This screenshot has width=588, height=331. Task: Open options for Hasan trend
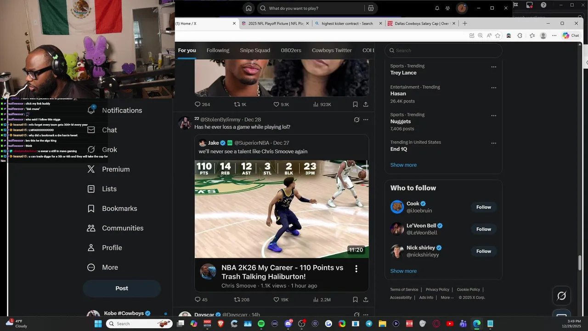coord(494,88)
